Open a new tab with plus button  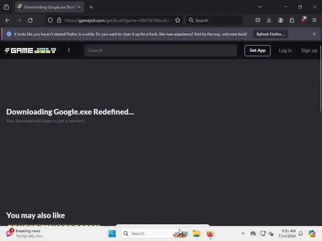point(91,7)
